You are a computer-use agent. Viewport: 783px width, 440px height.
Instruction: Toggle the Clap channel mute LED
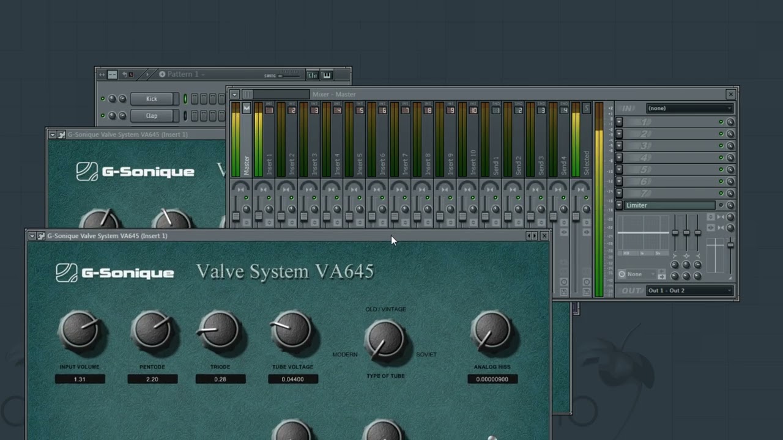(103, 116)
